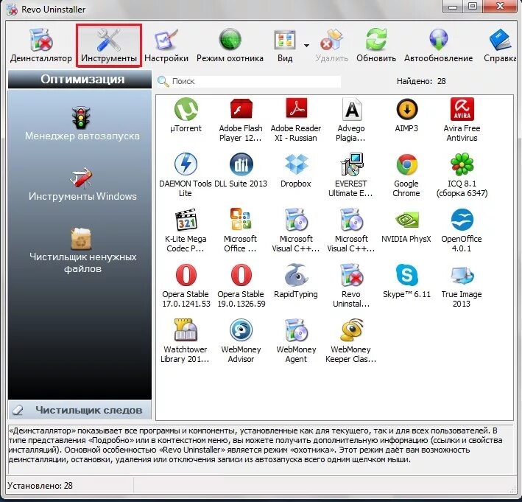Select the WebMoney Agent icon

296,330
